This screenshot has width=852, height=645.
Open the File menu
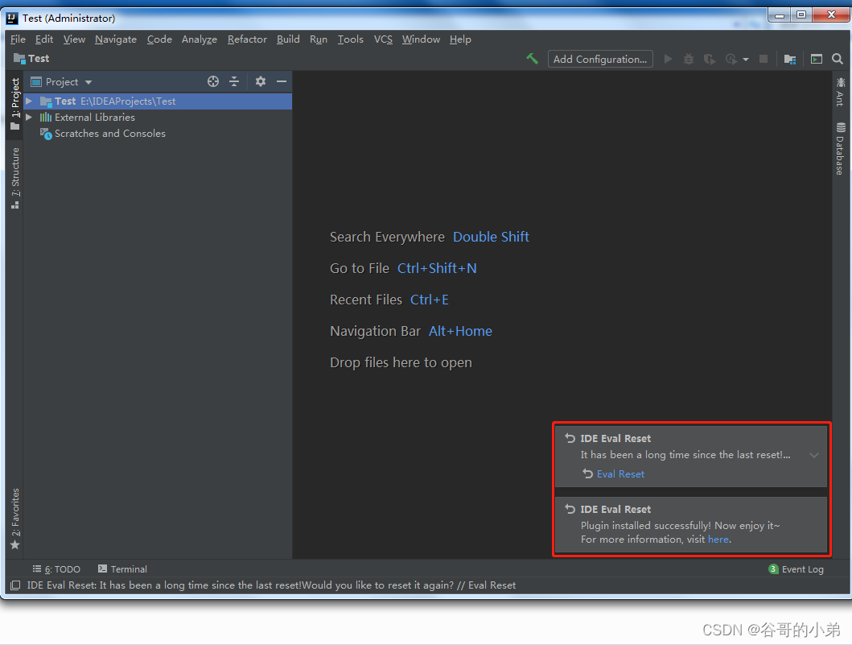(18, 39)
